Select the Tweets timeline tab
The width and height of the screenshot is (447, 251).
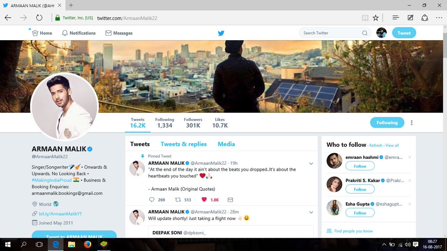click(140, 144)
